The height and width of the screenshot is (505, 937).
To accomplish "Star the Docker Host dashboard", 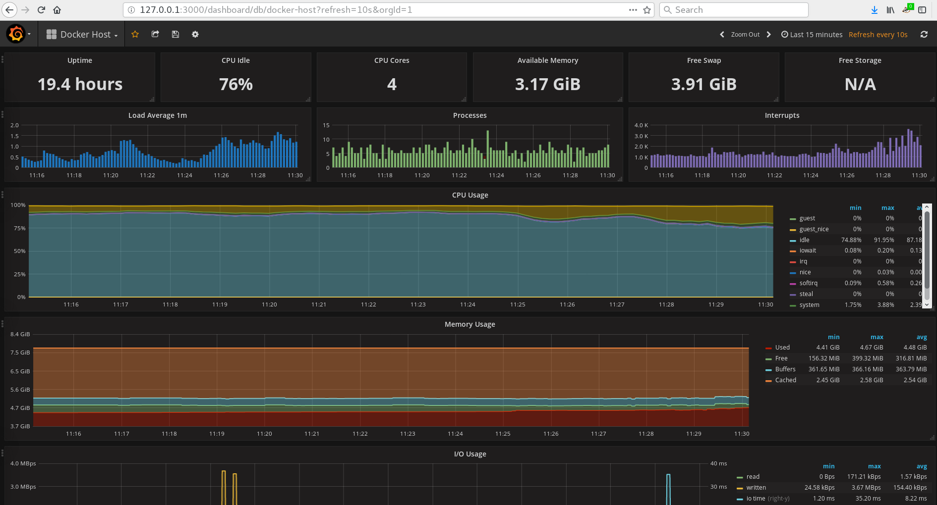I will coord(135,34).
